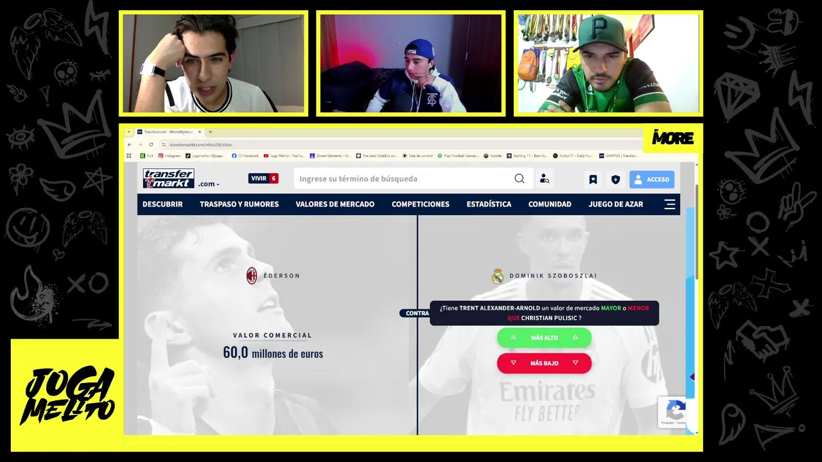Open the Kick bookmark
Image resolution: width=822 pixels, height=462 pixels.
[x=147, y=155]
